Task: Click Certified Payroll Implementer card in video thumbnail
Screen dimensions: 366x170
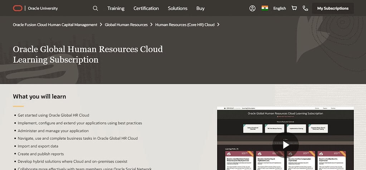Action: point(270,160)
